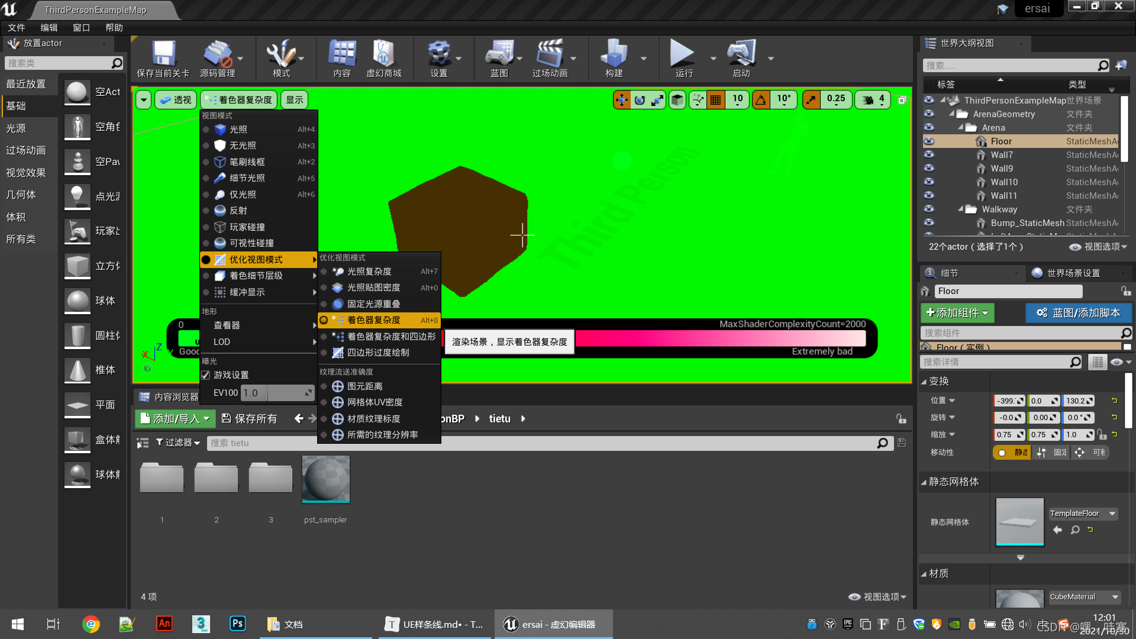Open grid snap value 10 dropdown
Screen dimensions: 1136x639
[737, 100]
